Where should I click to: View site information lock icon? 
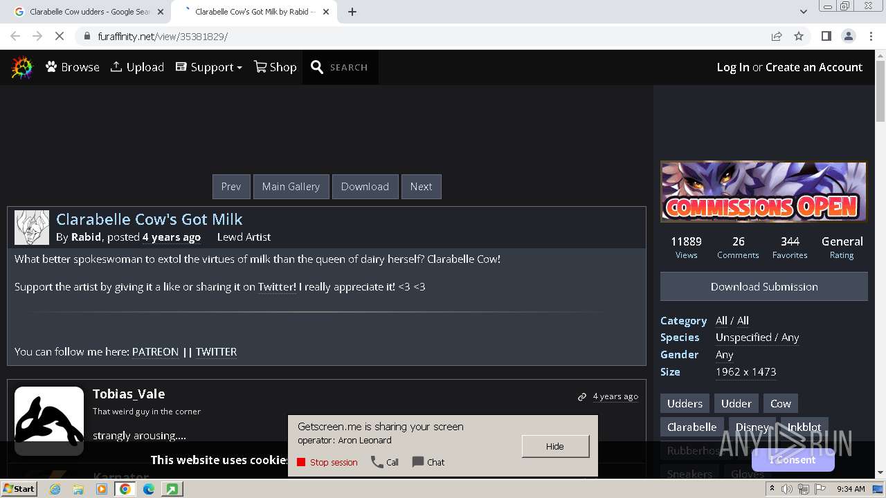[x=87, y=36]
